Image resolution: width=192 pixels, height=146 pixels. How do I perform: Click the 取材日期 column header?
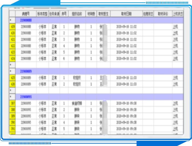tap(126, 14)
